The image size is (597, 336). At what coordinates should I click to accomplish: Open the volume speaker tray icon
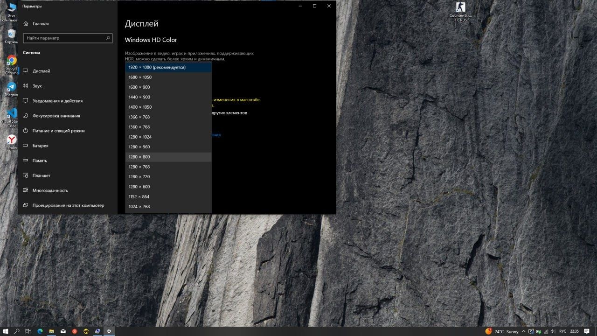pos(553,331)
